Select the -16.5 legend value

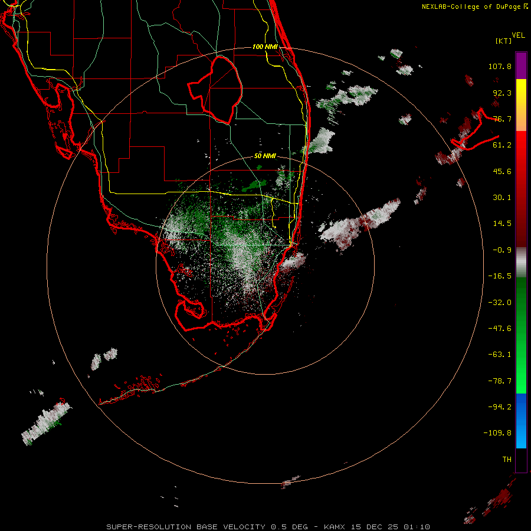pos(500,276)
